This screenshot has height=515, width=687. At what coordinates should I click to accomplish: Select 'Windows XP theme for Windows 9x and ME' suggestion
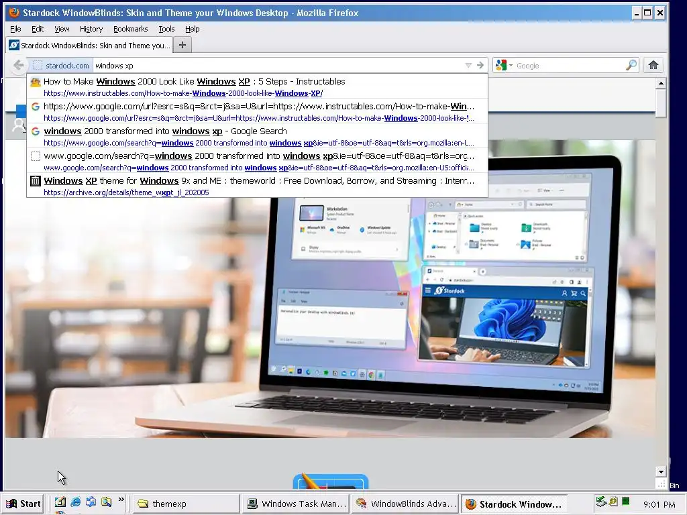pos(257,186)
